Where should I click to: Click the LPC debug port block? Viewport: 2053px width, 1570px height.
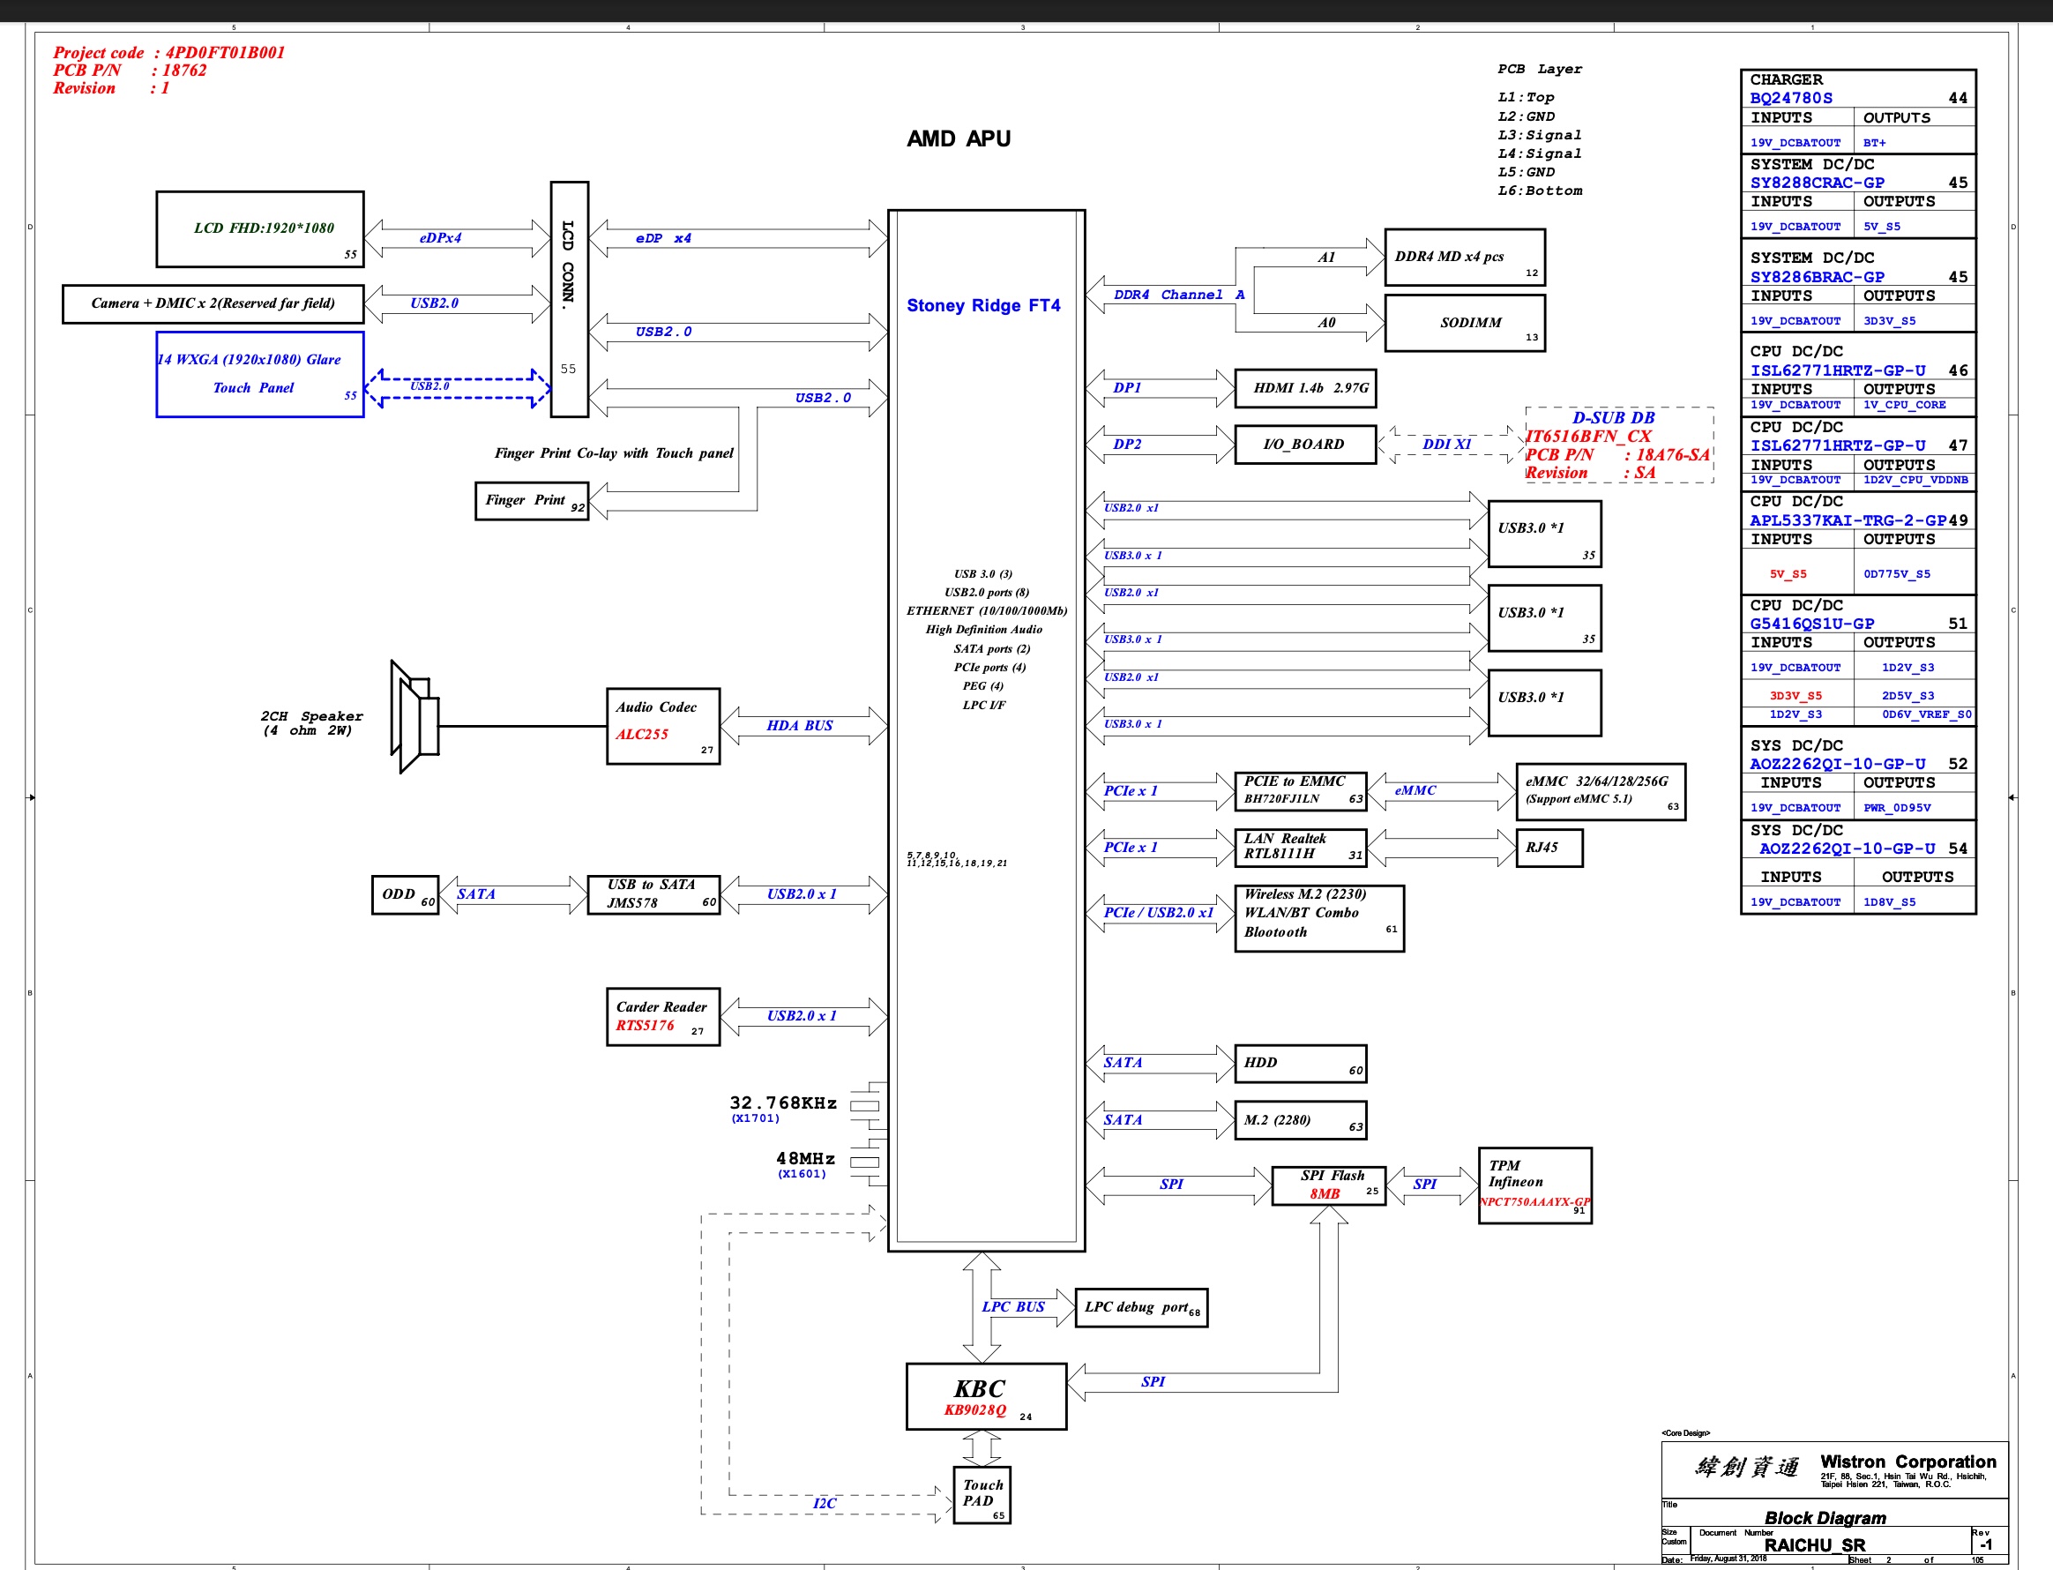tap(1141, 1307)
